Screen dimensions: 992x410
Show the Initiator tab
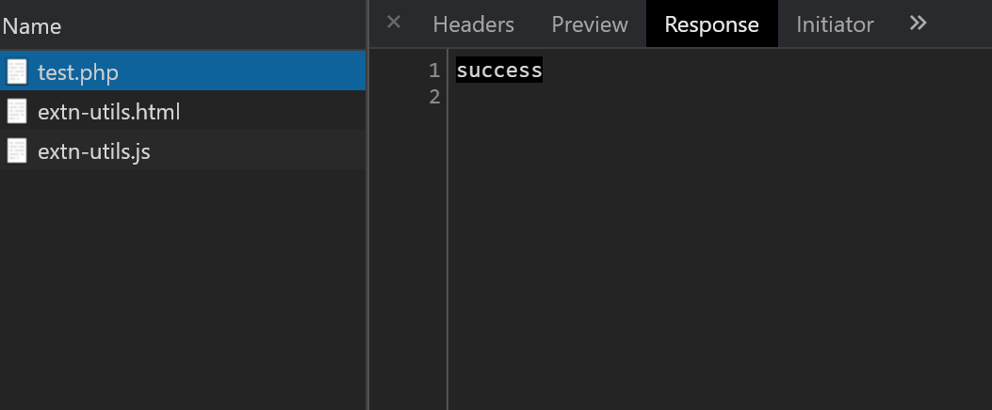(835, 24)
